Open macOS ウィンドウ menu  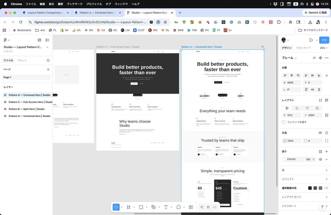coord(121,4)
